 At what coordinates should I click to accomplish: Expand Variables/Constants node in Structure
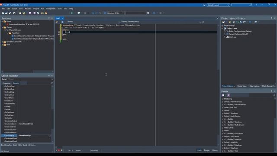[x=2, y=42]
